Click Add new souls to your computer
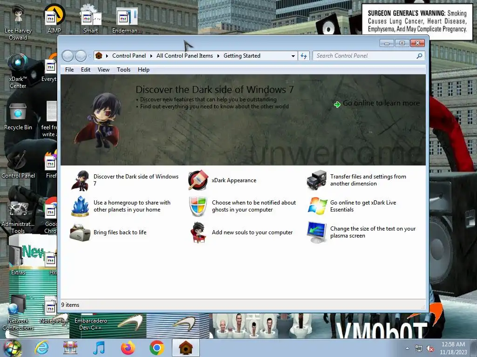Viewport: 477px width, 357px height. click(252, 232)
